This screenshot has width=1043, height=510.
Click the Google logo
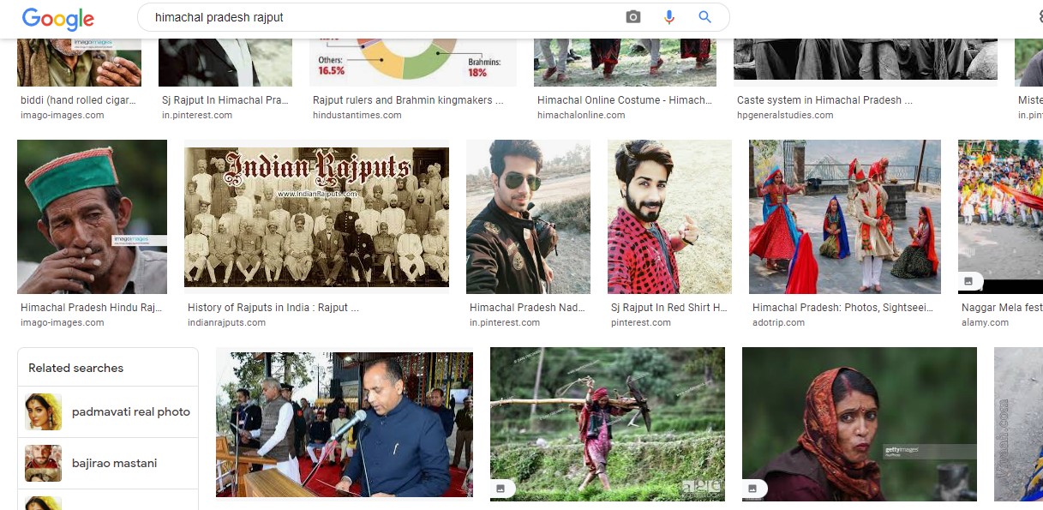pos(57,18)
